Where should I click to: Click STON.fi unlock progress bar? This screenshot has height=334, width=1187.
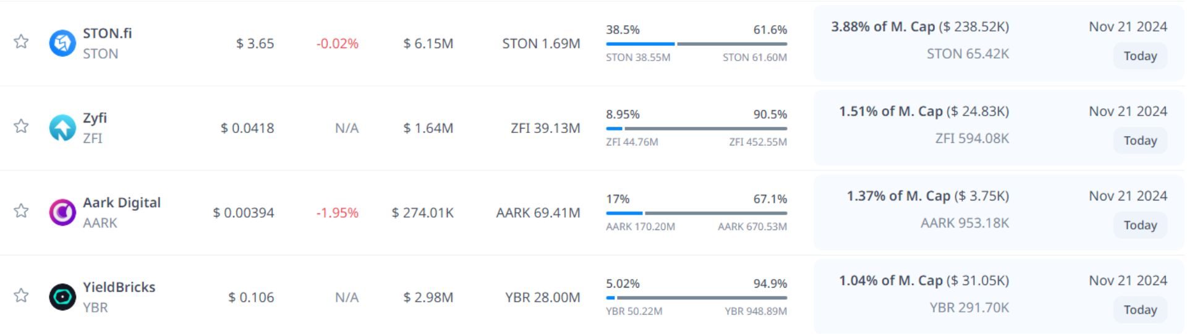tap(696, 44)
